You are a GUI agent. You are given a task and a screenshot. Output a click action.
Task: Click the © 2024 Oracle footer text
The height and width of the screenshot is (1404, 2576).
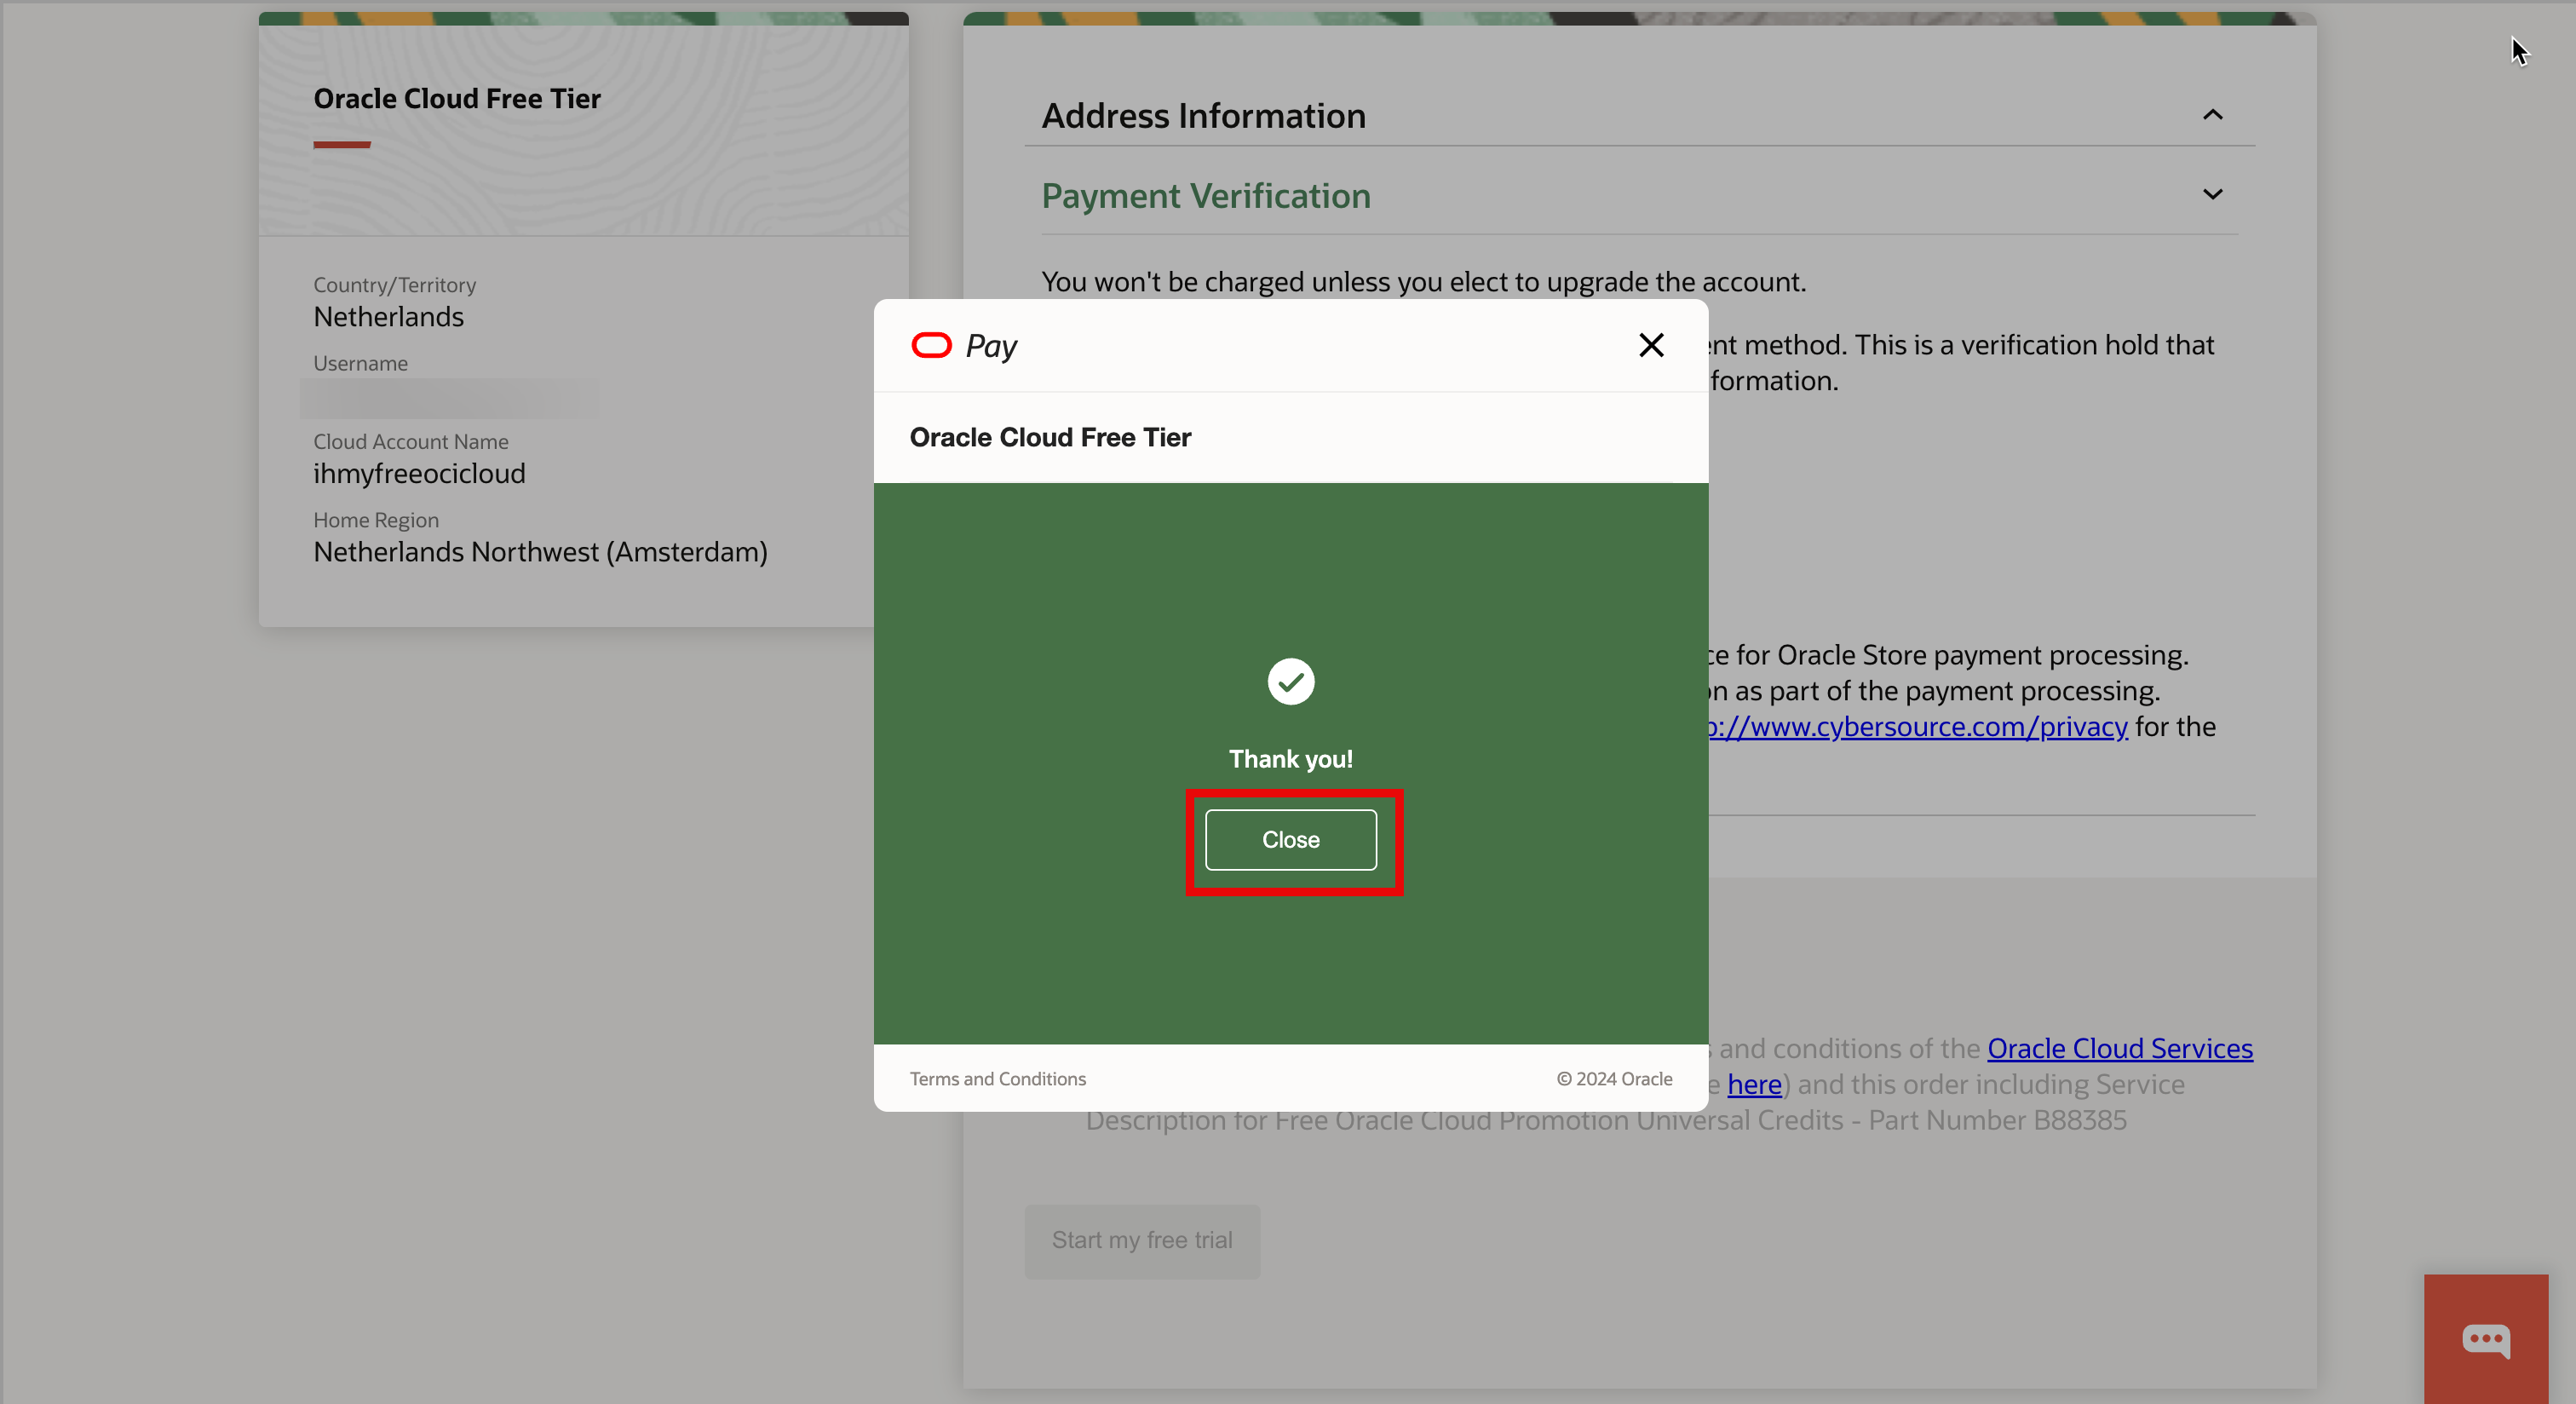(x=1614, y=1078)
